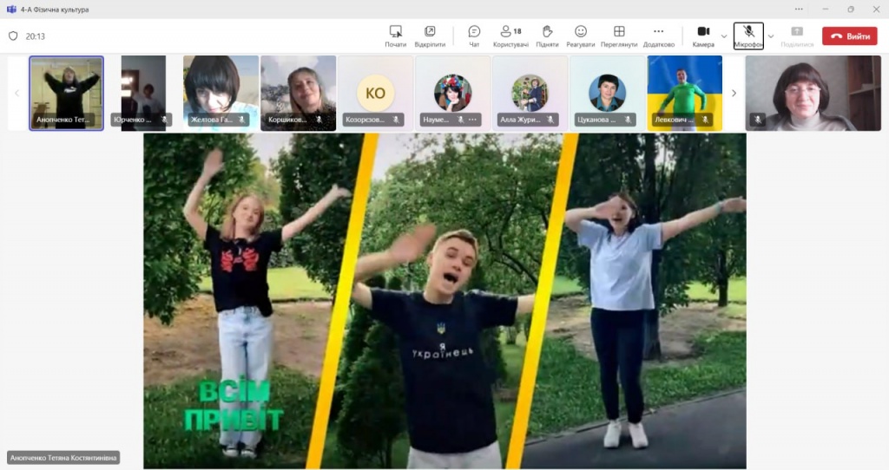Open more options on the Науме... tile
Viewport: 889px width, 470px height.
(x=473, y=120)
